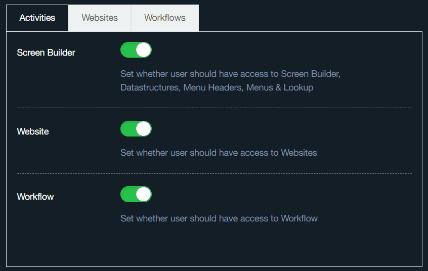Click green track of the Website switch
This screenshot has width=428, height=271.
point(127,129)
